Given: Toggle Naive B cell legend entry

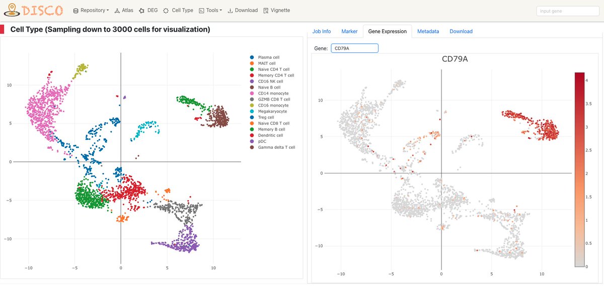Looking at the screenshot, I should [x=266, y=87].
